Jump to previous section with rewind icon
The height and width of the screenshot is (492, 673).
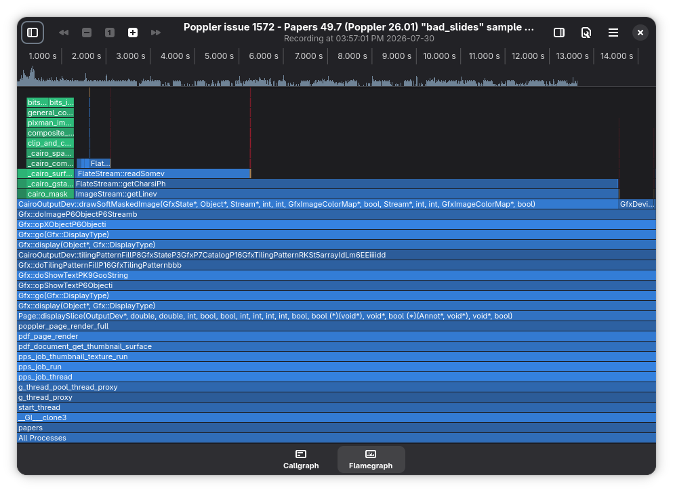click(64, 33)
